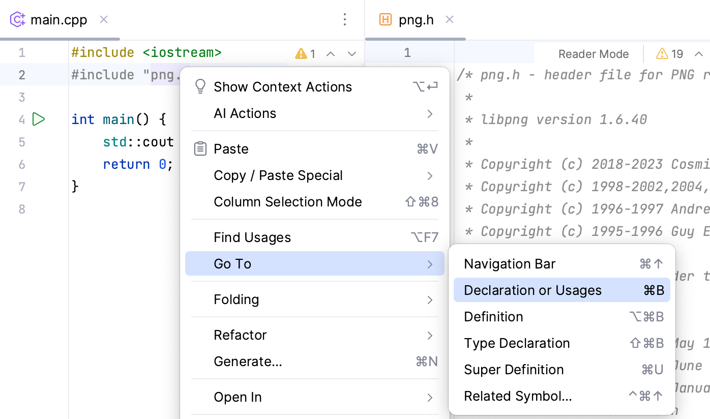710x419 pixels.
Task: Open the editor tab options menu (three dots)
Action: point(345,20)
